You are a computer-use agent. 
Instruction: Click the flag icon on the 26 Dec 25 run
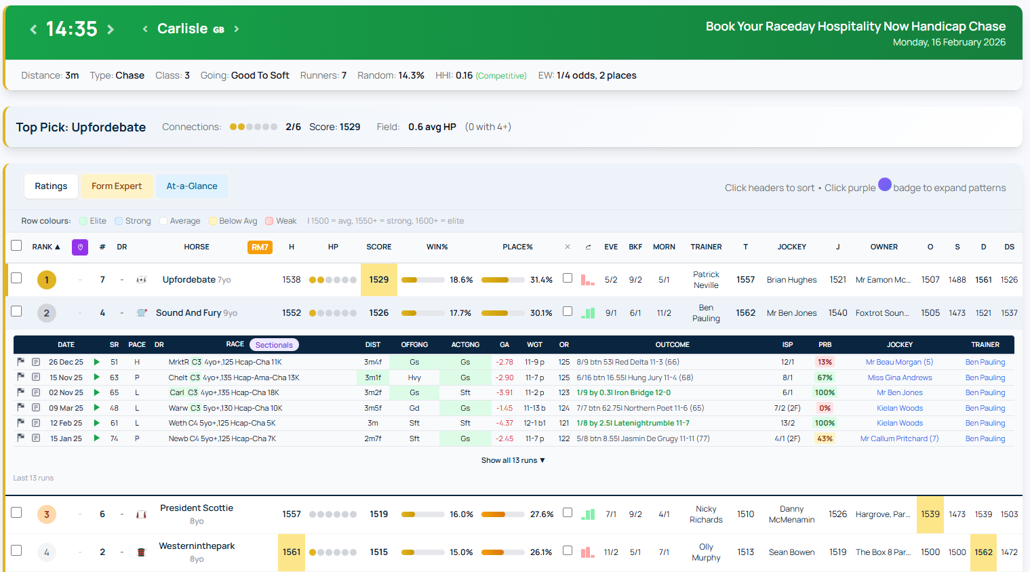coord(21,362)
